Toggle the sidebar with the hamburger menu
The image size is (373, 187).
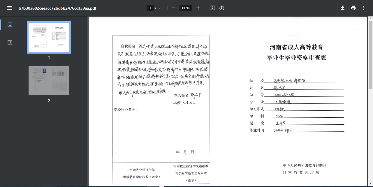pos(9,8)
